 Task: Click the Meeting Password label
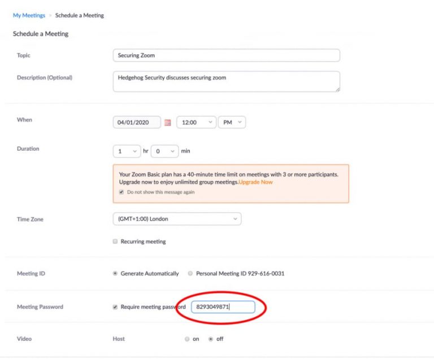[40, 307]
